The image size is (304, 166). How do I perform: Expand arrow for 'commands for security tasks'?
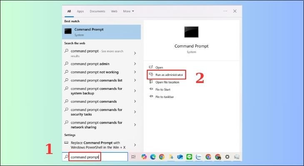coord(135,112)
